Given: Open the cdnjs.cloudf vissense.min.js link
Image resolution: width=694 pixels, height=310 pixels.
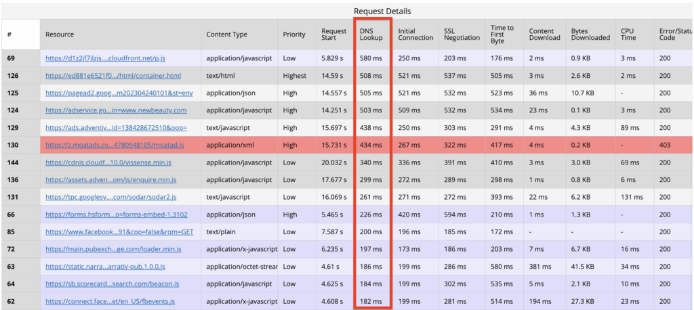Looking at the screenshot, I should coord(108,162).
